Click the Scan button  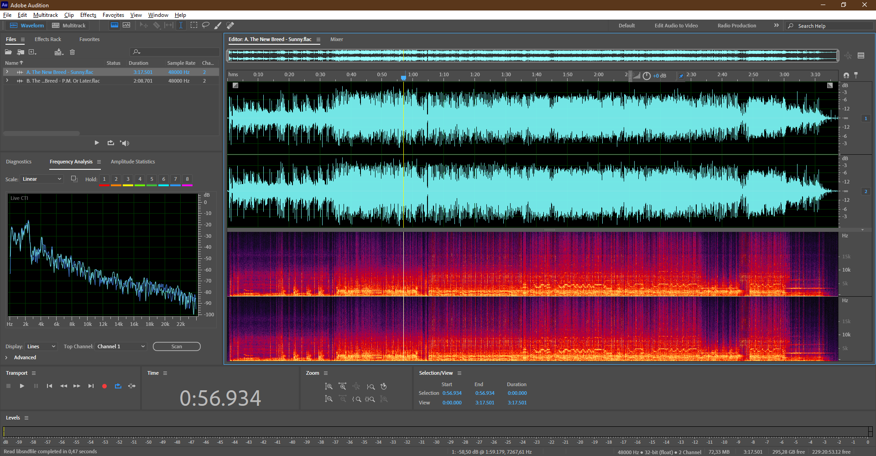point(177,346)
